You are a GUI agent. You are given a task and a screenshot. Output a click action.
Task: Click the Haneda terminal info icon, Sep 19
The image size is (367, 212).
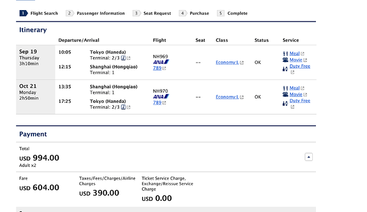tap(123, 58)
